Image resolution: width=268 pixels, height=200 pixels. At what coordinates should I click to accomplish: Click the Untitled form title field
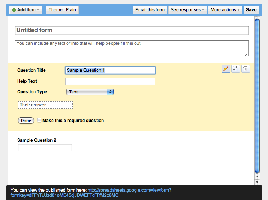tap(132, 30)
